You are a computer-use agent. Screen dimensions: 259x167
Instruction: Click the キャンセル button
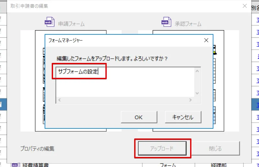tap(183, 117)
